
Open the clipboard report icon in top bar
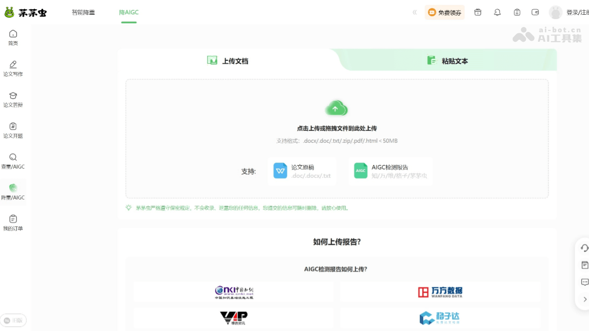516,12
